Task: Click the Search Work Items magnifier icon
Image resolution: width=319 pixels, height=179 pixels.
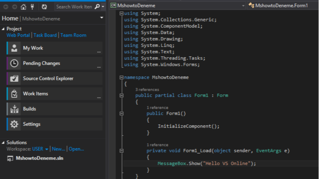Action: click(x=97, y=7)
